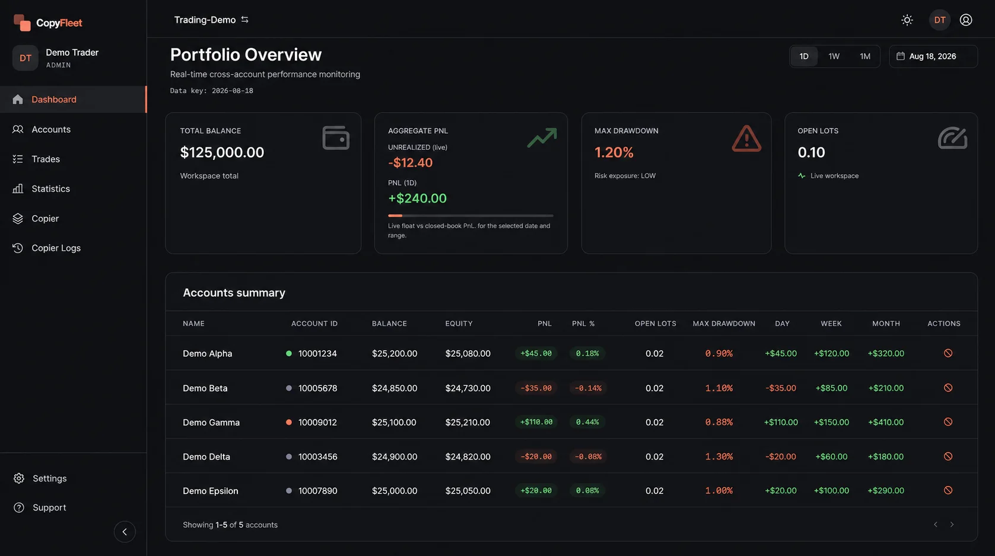Click Trading-Demo workspace name

click(205, 20)
